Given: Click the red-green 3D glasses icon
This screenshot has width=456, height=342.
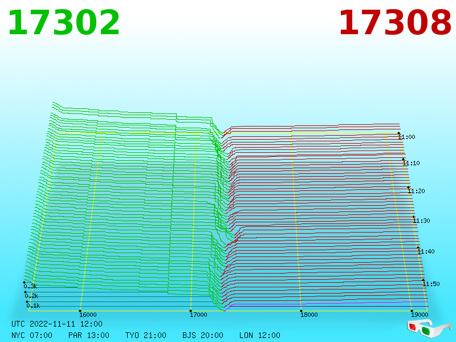Looking at the screenshot, I should click(x=429, y=329).
